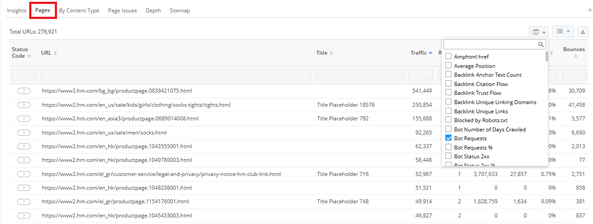
Task: Sort by URL column arrows
Action: (x=55, y=53)
